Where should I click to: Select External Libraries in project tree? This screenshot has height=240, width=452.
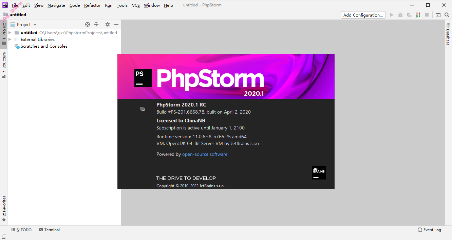click(x=37, y=40)
